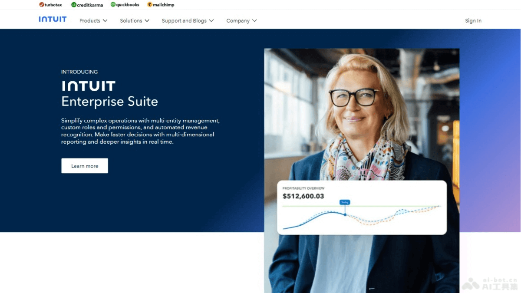Click the Today marker on the chart
The width and height of the screenshot is (521, 293).
345,202
